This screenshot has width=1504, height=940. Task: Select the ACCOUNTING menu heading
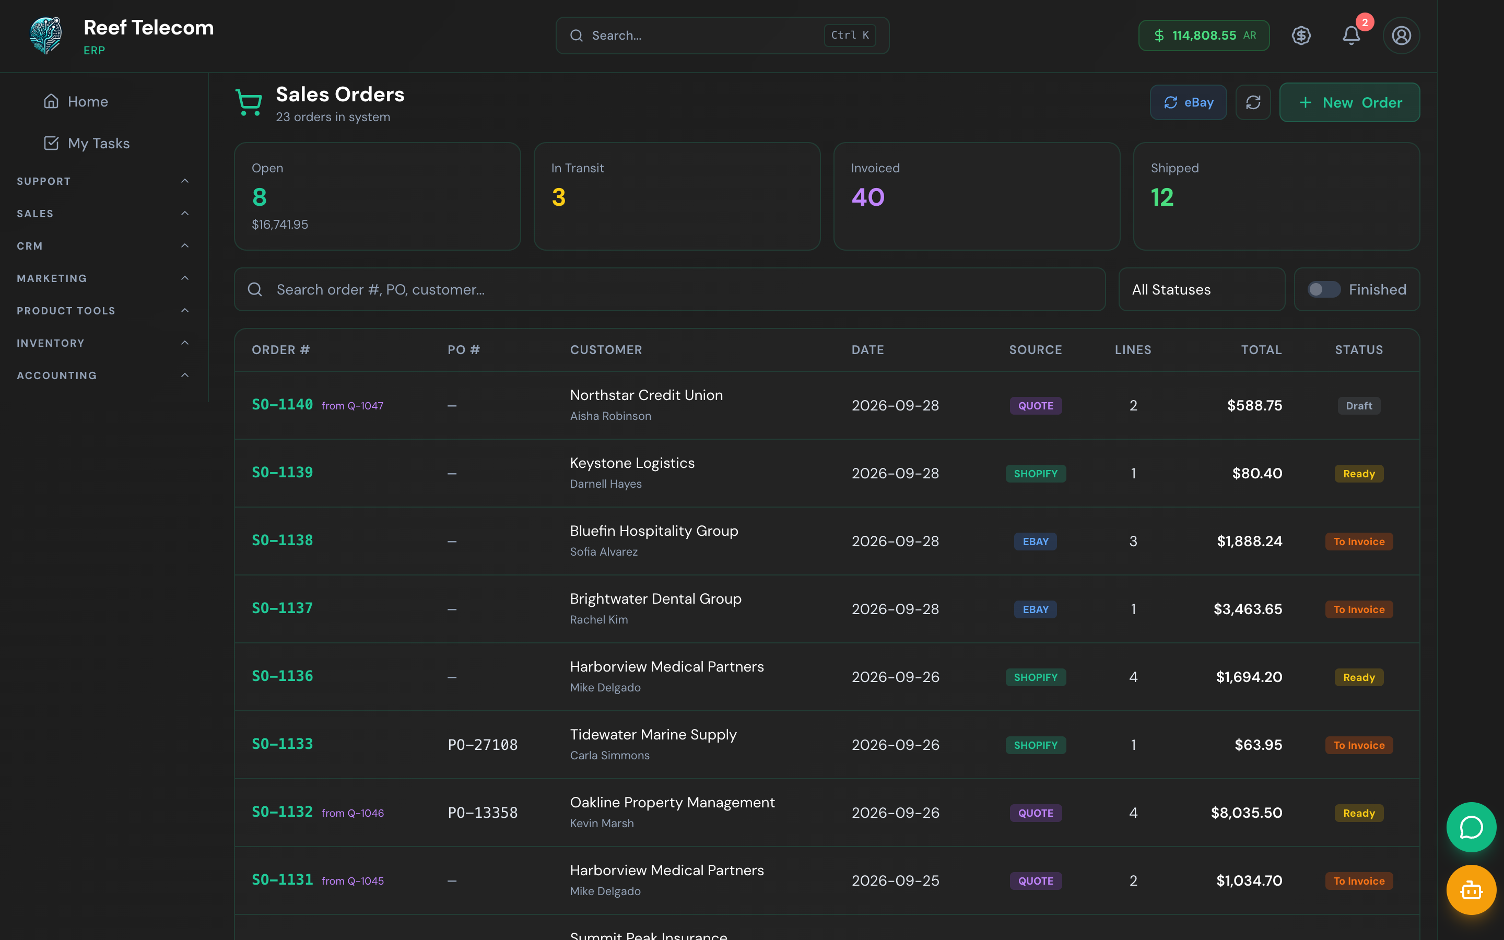point(56,375)
